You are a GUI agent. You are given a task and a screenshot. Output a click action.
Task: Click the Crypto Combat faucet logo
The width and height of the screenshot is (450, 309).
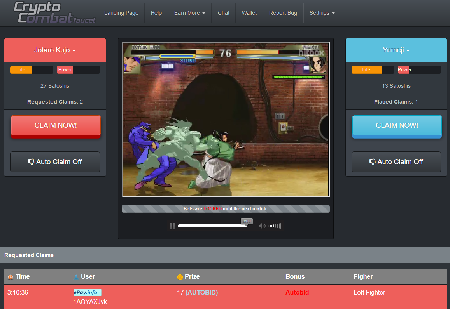tap(54, 12)
